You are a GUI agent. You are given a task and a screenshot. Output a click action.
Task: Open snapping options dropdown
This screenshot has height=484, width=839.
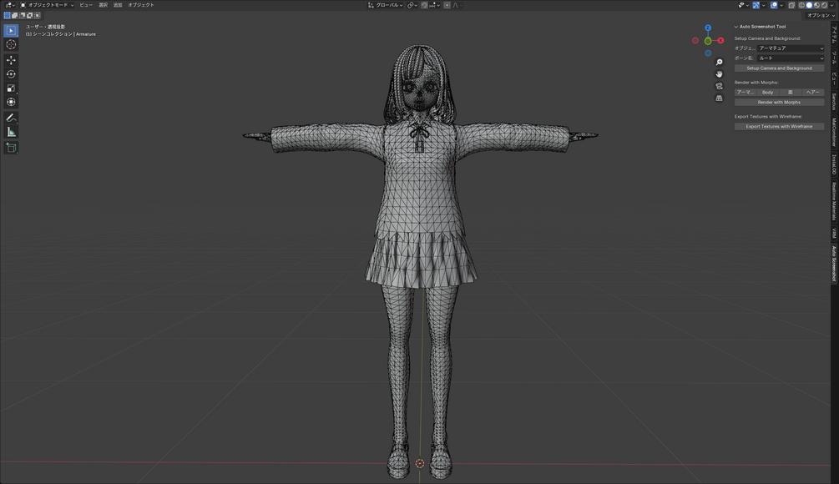pos(435,5)
